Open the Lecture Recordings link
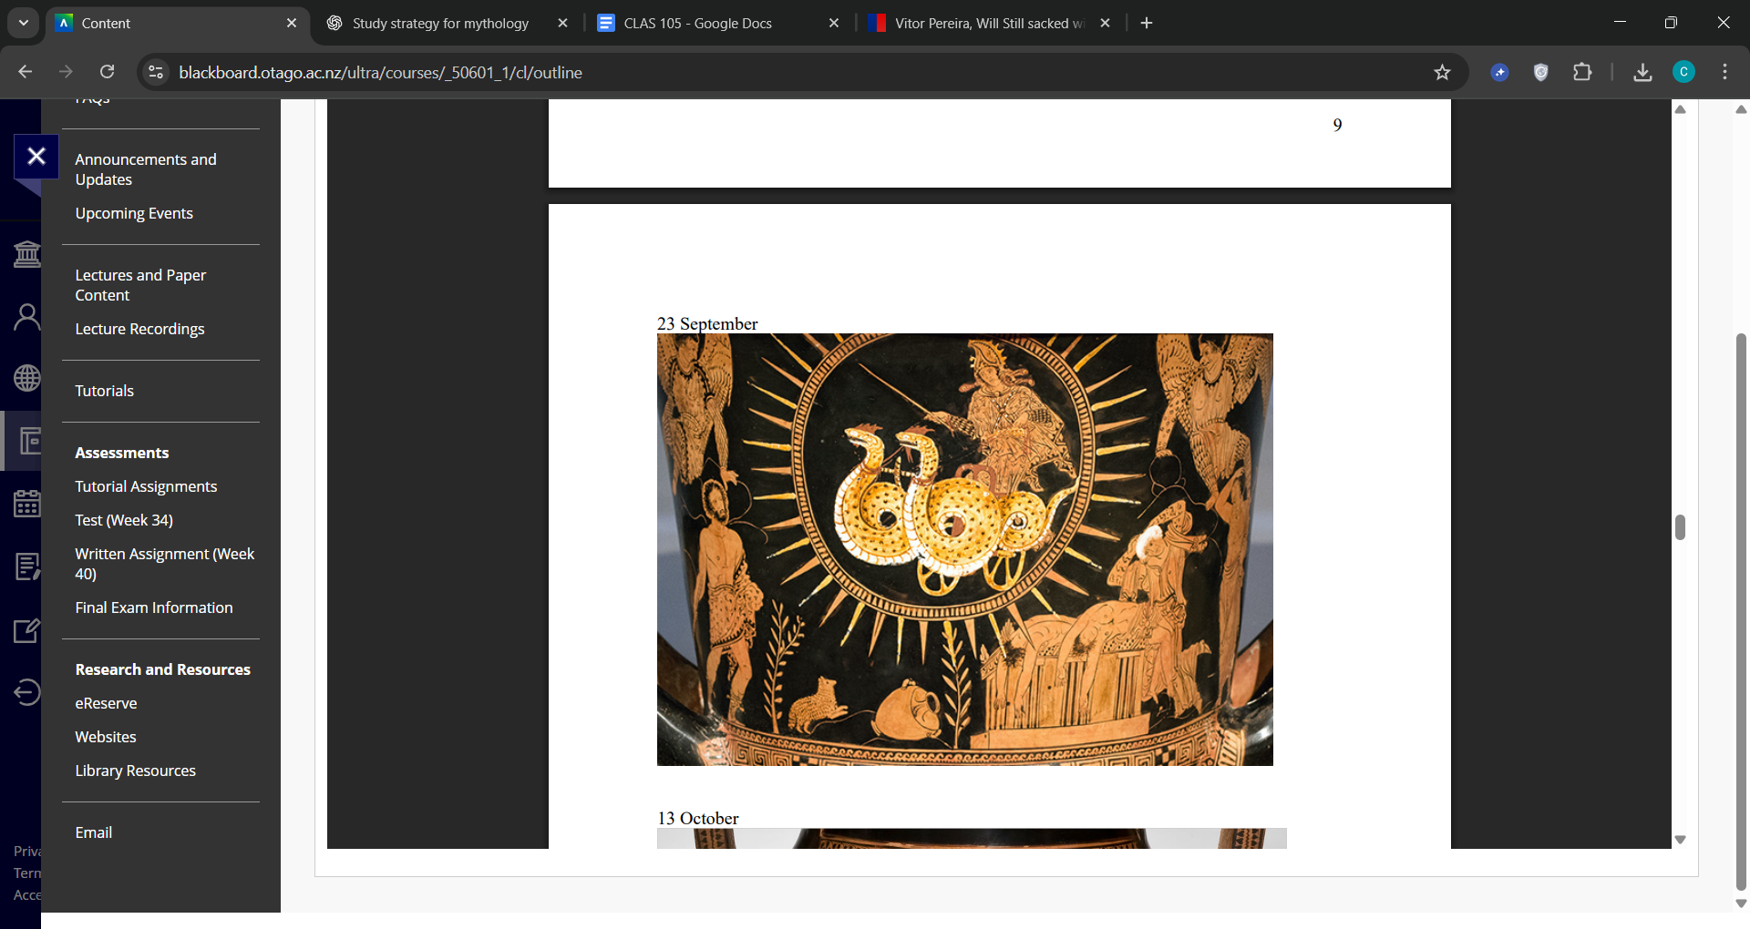 coord(139,329)
